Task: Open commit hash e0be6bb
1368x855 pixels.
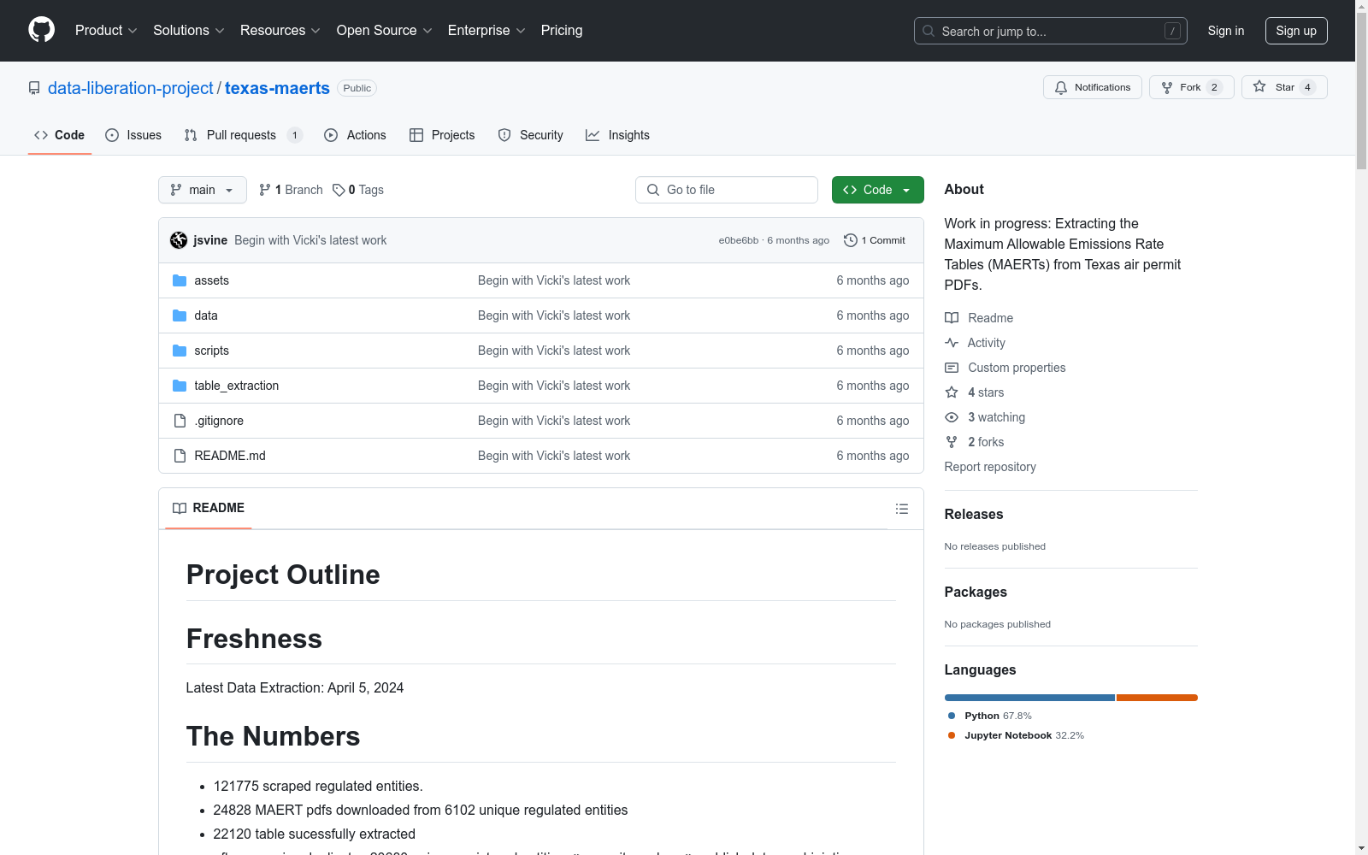Action: tap(739, 240)
